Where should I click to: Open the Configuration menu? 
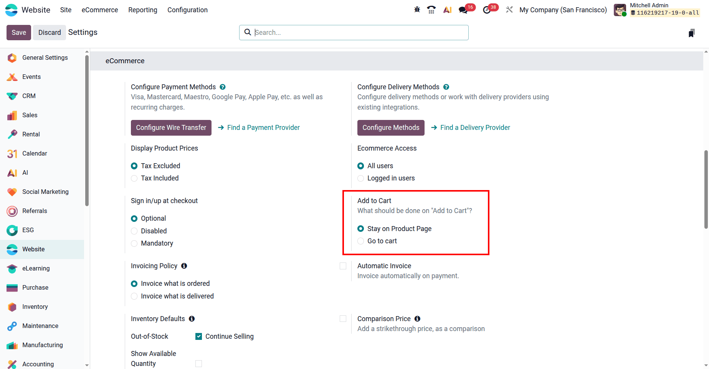click(x=187, y=10)
